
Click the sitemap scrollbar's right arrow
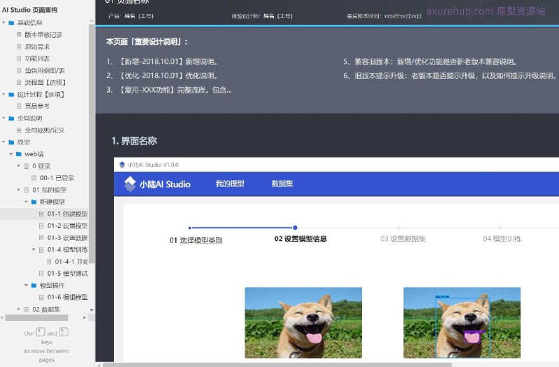pos(85,317)
